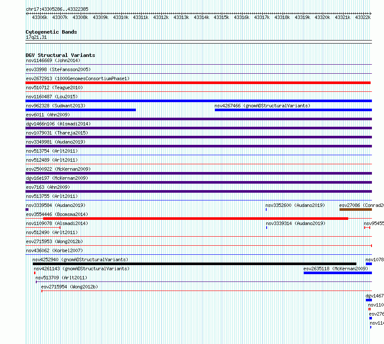Select the esv2672913 (1000GenomesConsortiumPhase1) label
Viewport: 384px width, 344px height.
point(78,78)
